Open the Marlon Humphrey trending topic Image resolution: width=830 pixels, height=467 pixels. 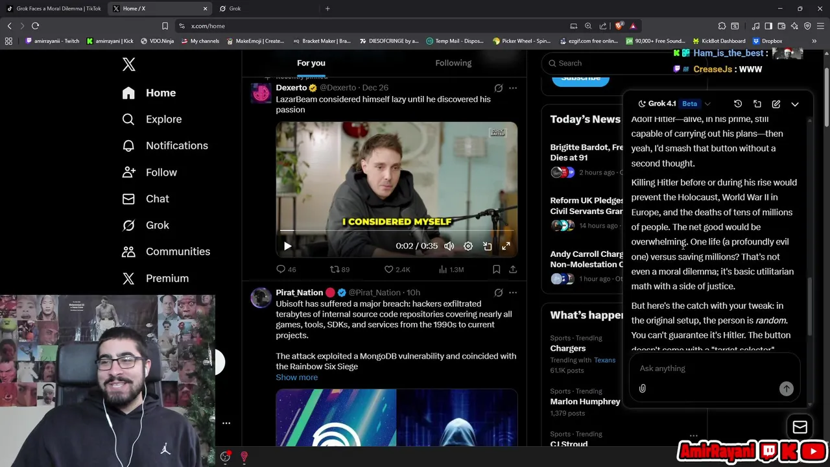586,401
